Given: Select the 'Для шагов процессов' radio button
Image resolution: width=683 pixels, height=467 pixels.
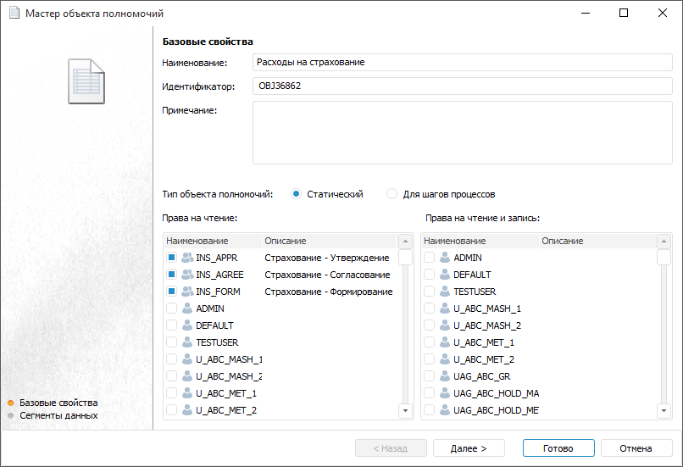Looking at the screenshot, I should click(x=391, y=194).
